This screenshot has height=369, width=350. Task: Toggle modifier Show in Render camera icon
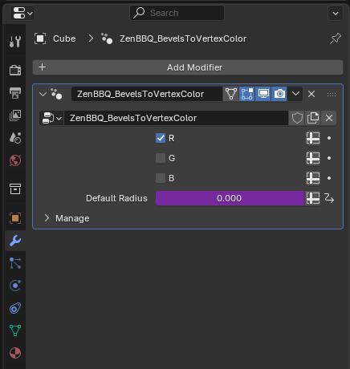(x=279, y=94)
